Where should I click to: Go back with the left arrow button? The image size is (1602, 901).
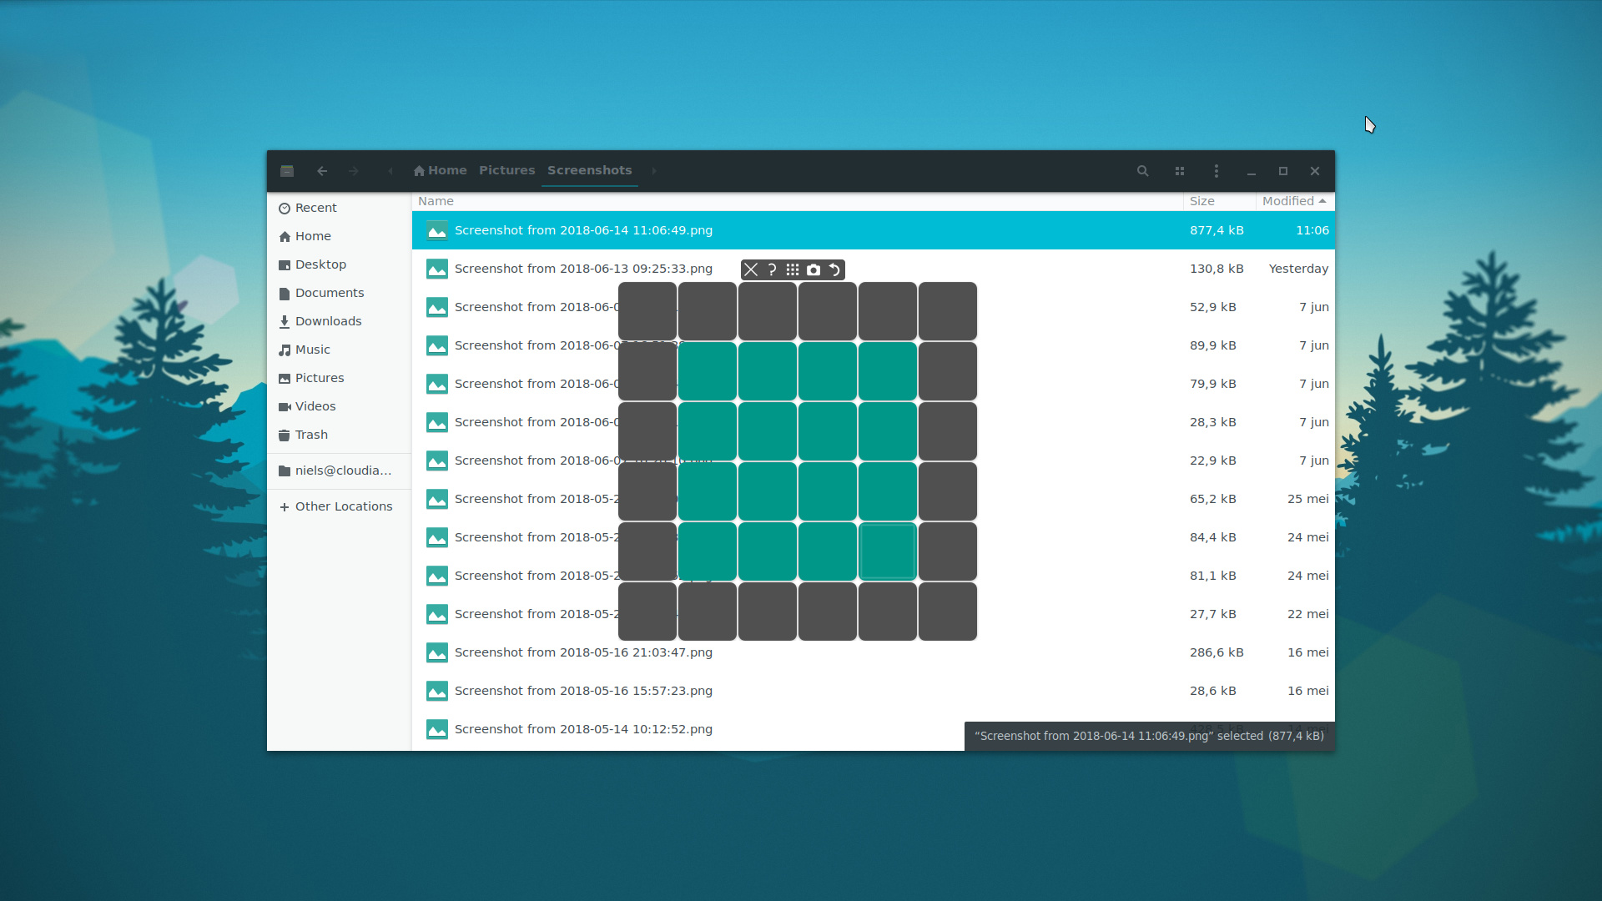(x=322, y=171)
